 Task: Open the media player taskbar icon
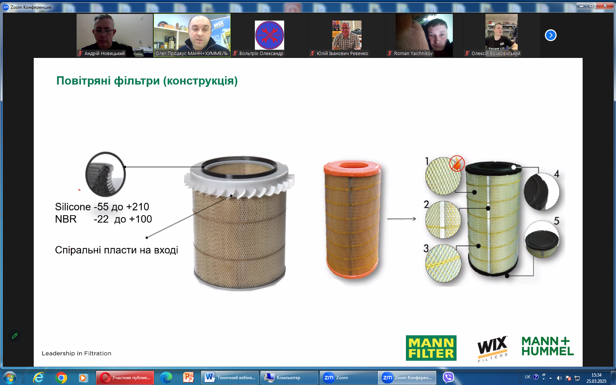(84, 378)
